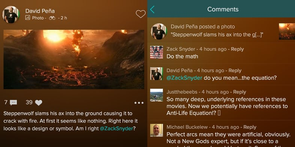Open Michael Buckelew's profile avatar
Screen dimensions: 295x147
157,130
